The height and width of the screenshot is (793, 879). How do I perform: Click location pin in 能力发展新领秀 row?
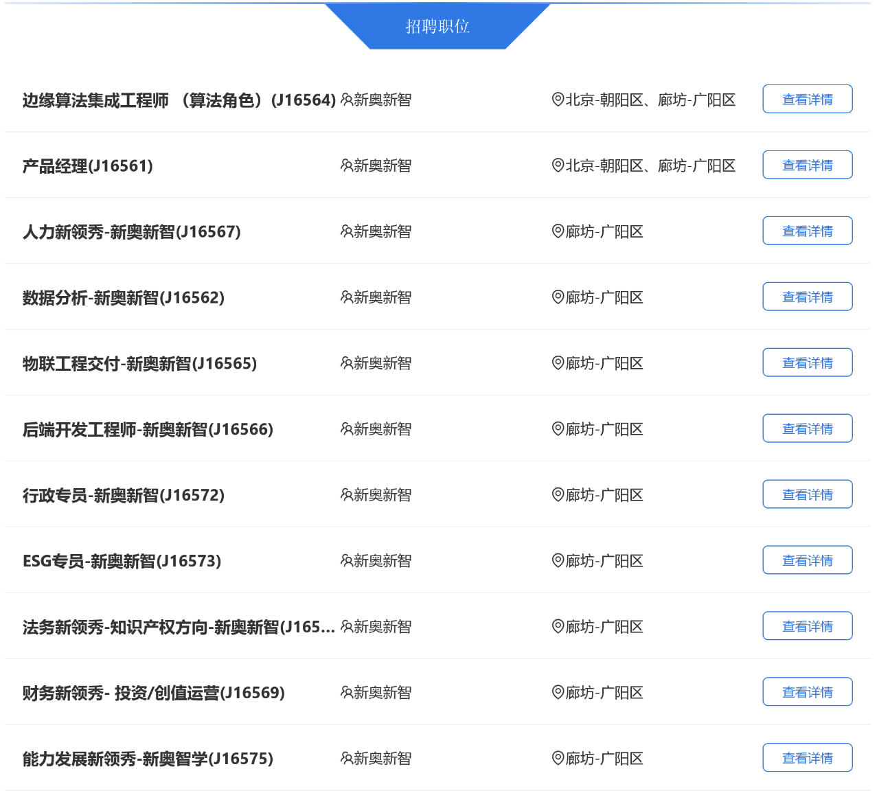(558, 759)
